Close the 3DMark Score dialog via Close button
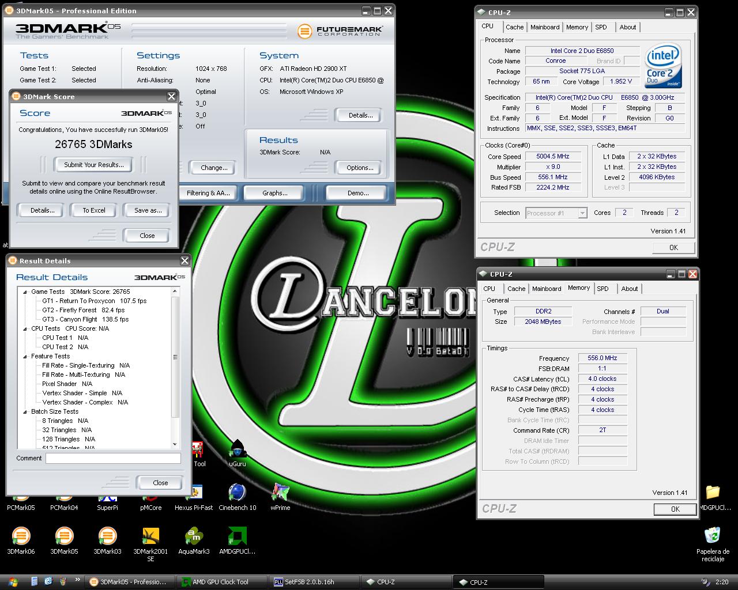The image size is (738, 590). (x=147, y=236)
